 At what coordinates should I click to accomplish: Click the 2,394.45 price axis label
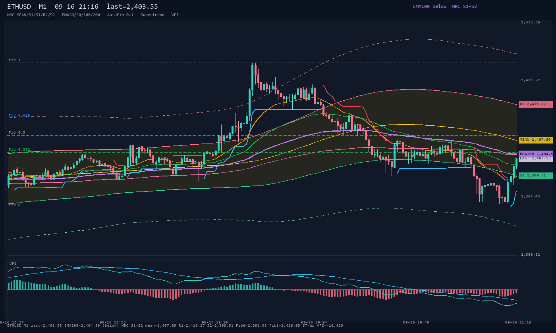pos(531,196)
